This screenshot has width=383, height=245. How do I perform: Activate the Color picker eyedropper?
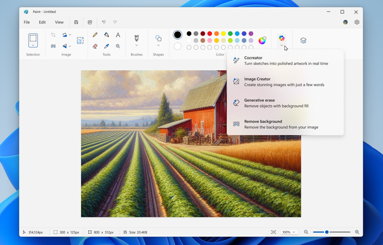tap(106, 46)
